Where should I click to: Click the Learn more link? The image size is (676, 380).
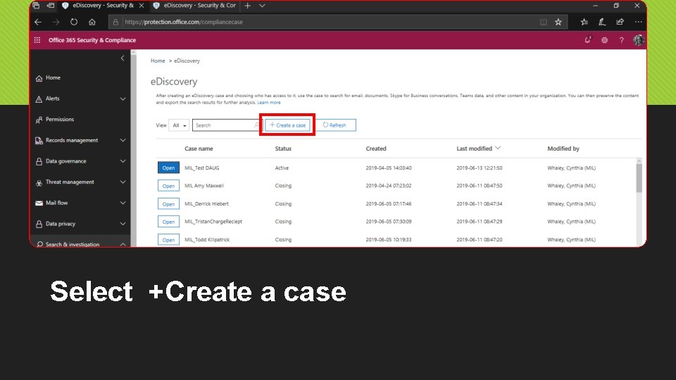point(268,103)
